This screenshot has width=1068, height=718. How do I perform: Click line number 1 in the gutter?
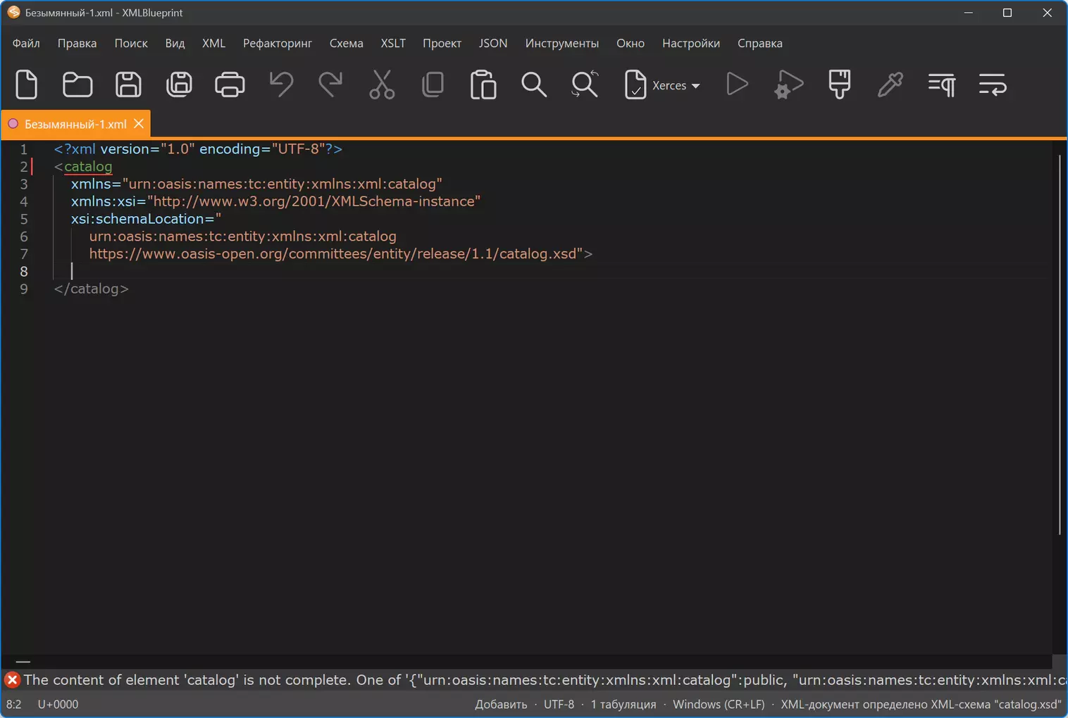pyautogui.click(x=24, y=149)
